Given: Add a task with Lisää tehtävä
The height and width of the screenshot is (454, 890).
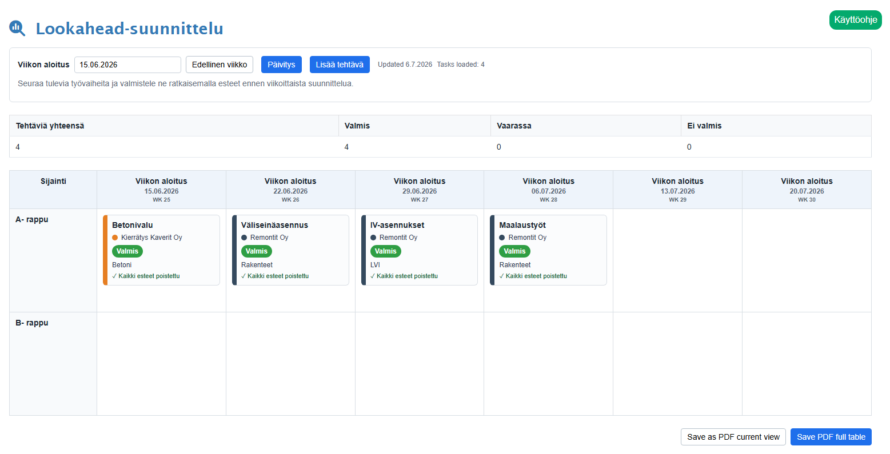Looking at the screenshot, I should (x=340, y=65).
